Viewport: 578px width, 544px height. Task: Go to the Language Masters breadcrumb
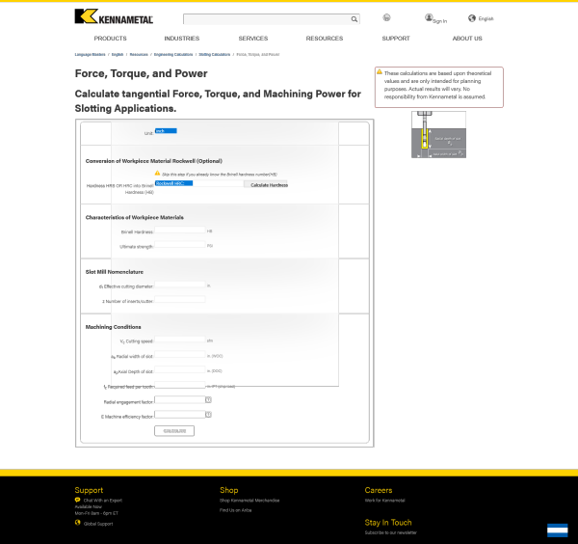click(90, 55)
